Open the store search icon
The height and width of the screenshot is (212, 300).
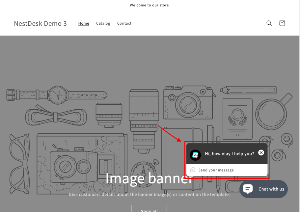pos(269,23)
